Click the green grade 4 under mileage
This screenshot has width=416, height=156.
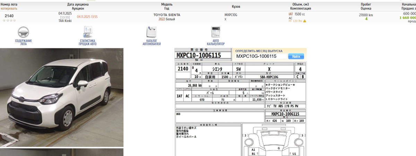[x=366, y=19]
